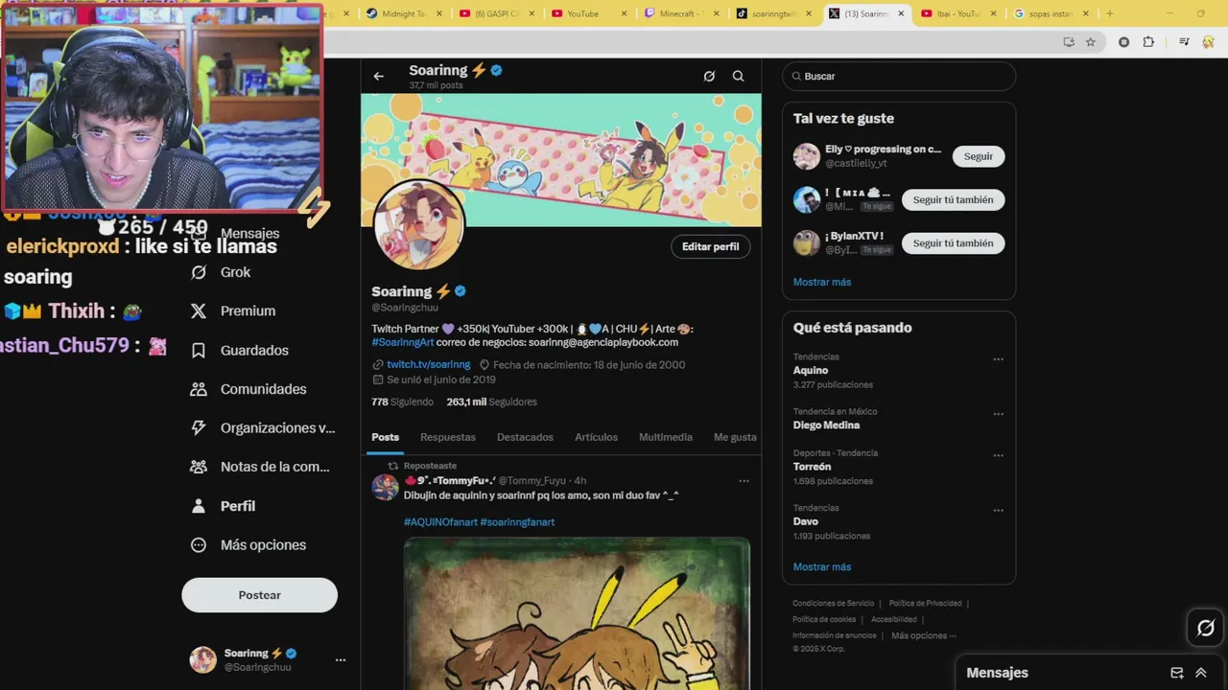Select the Me gusta profile tab
Image resolution: width=1228 pixels, height=690 pixels.
pos(735,437)
